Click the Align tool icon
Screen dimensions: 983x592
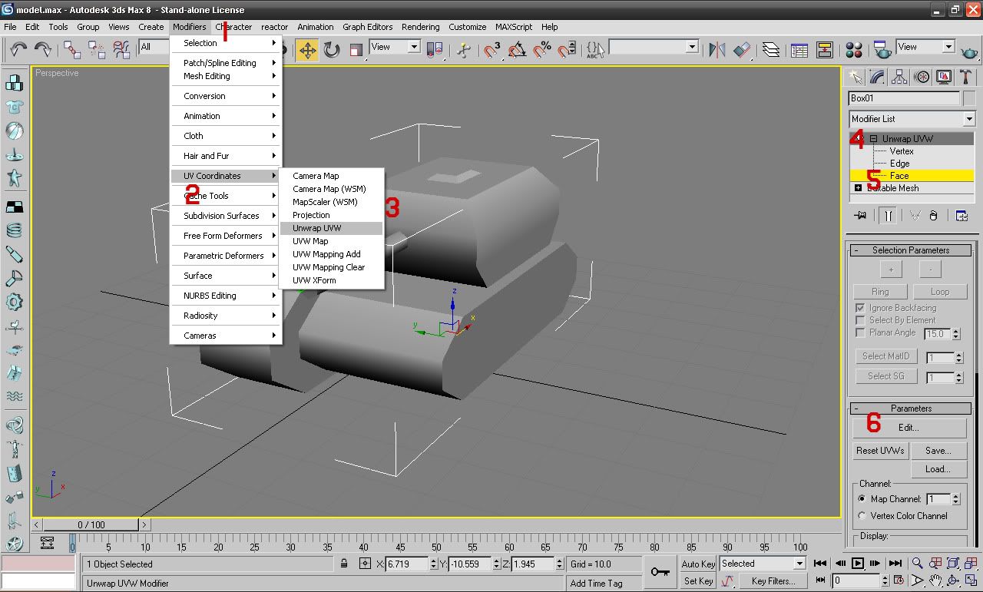coord(742,51)
